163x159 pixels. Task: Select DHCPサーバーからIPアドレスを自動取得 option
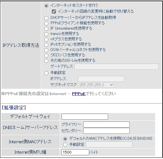(46, 18)
